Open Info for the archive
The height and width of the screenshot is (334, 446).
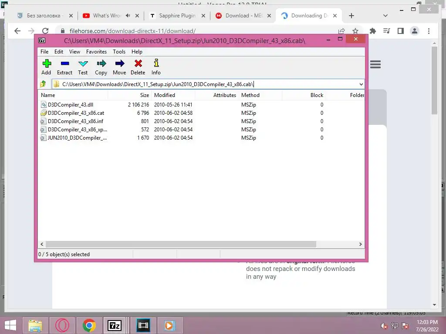pyautogui.click(x=156, y=67)
